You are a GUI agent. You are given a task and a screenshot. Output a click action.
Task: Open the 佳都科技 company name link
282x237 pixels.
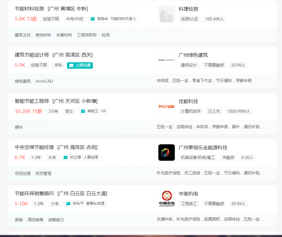pos(188,101)
